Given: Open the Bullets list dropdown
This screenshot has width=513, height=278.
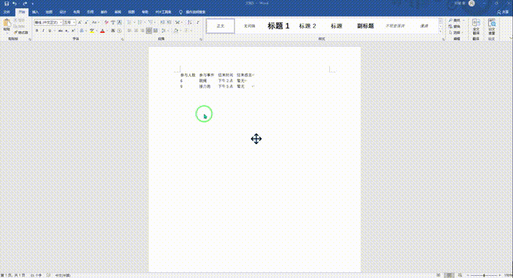Looking at the screenshot, I should pos(135,22).
